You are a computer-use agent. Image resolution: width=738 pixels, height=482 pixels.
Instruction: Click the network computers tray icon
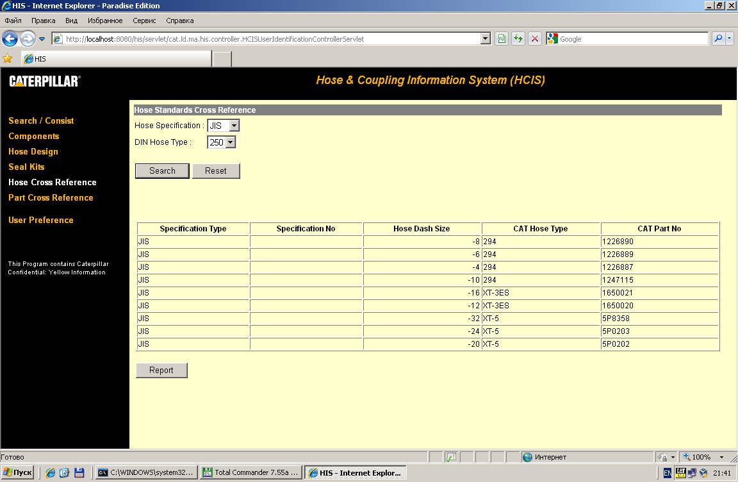pos(692,472)
